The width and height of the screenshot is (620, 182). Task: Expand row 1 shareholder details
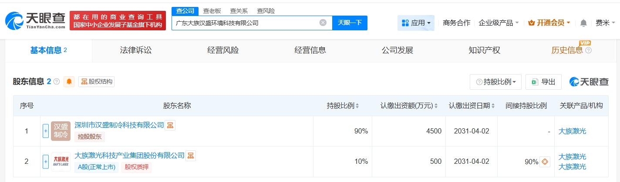point(46,131)
